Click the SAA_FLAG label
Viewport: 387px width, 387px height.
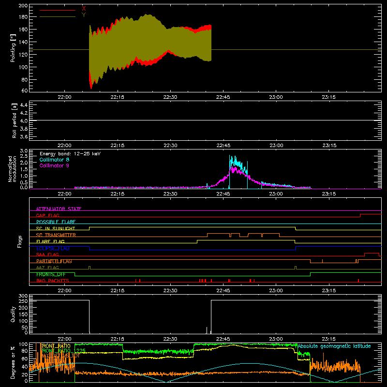[47, 254]
